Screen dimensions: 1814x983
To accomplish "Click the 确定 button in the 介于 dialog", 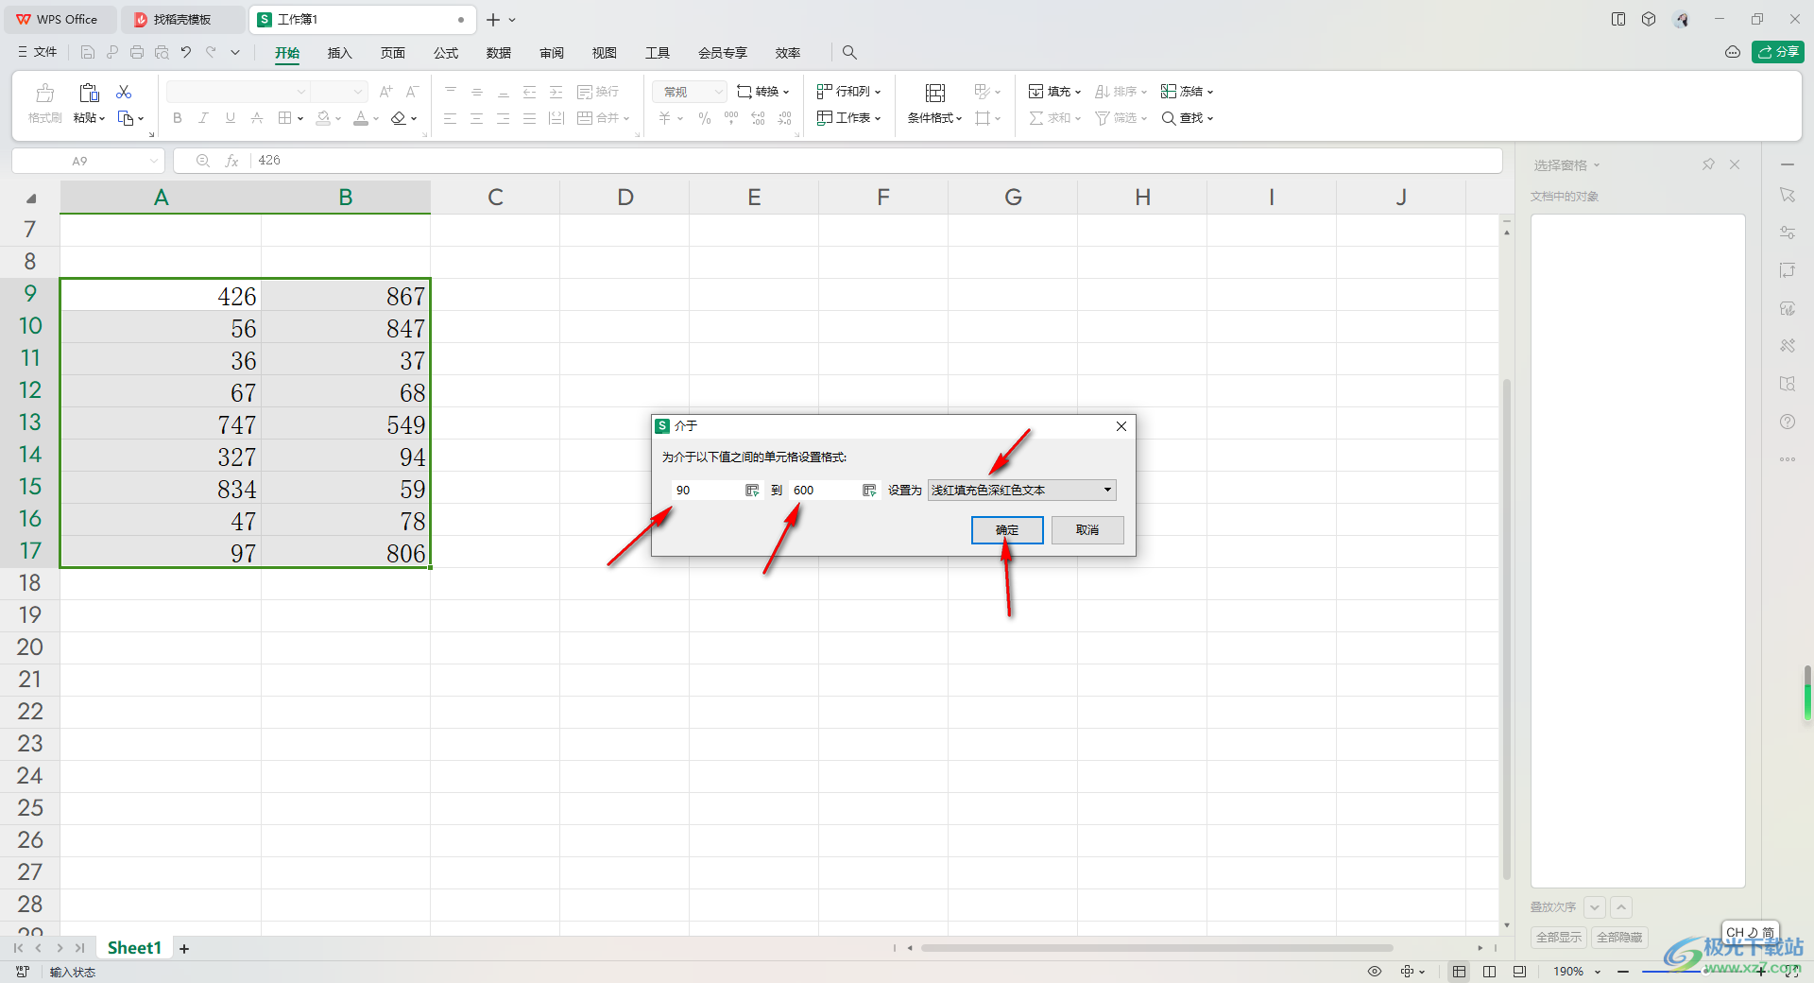I will point(1007,530).
